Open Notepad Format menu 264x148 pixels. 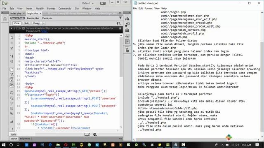[148, 8]
